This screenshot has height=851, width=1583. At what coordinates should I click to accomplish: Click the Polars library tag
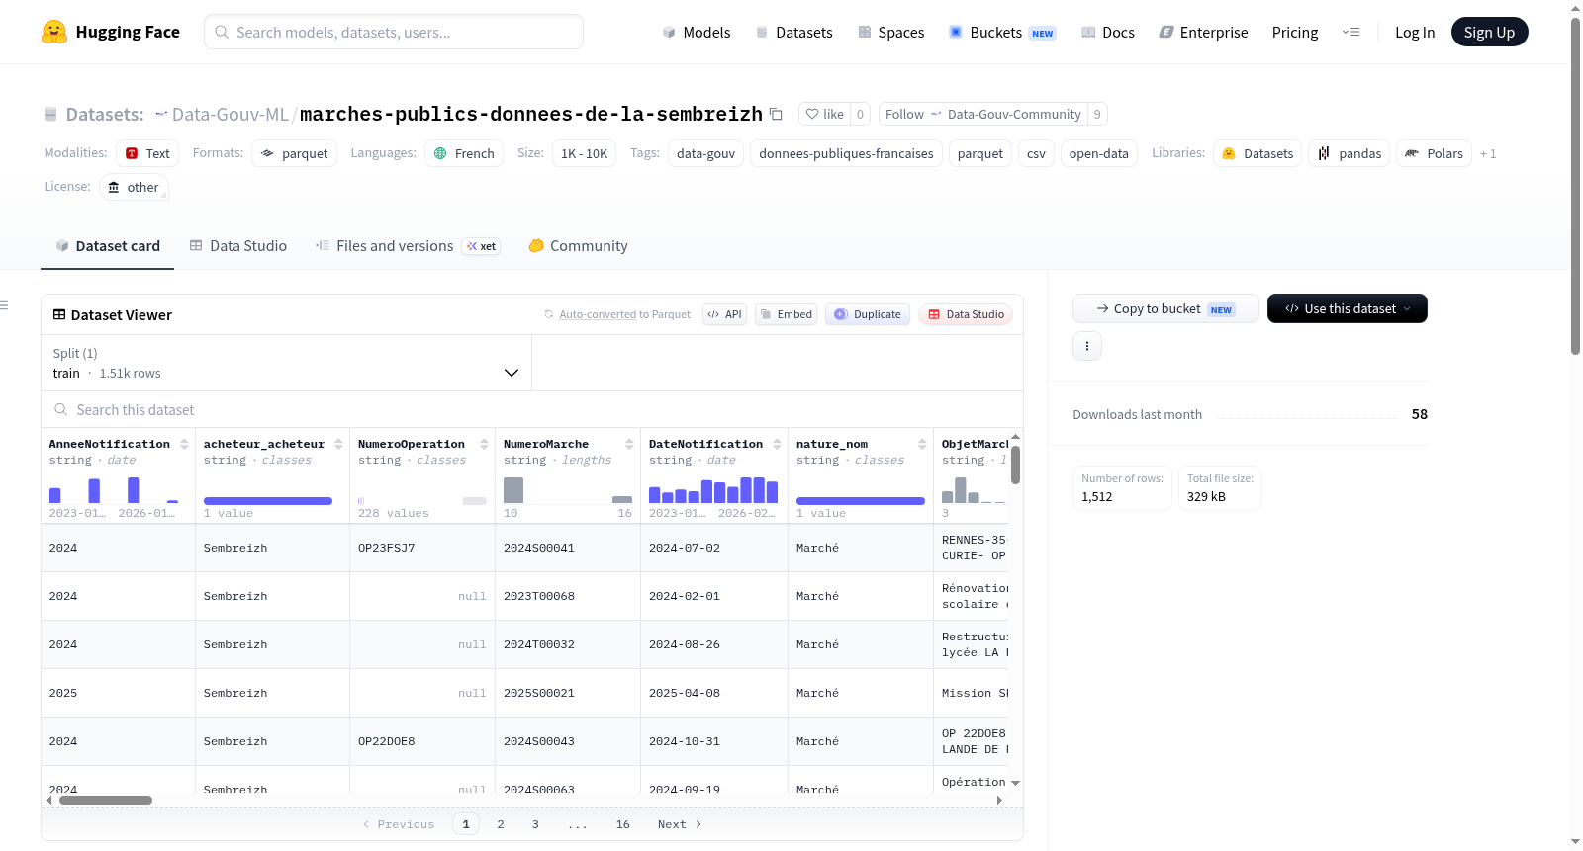[x=1434, y=153]
